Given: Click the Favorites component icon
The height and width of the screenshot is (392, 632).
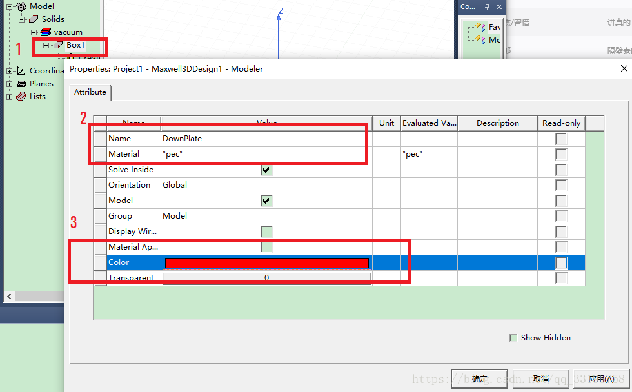Looking at the screenshot, I should click(x=480, y=27).
